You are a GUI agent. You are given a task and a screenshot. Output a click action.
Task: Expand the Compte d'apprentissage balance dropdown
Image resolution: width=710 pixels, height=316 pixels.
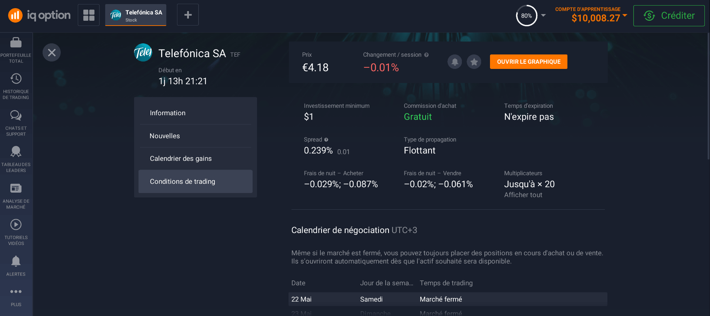625,15
